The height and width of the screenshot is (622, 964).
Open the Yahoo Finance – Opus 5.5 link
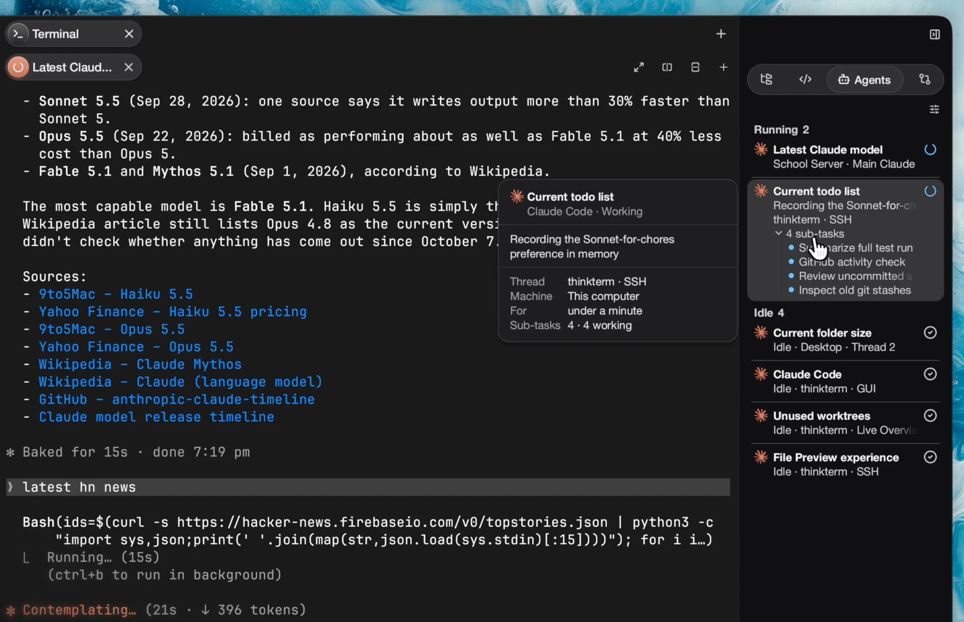point(136,347)
